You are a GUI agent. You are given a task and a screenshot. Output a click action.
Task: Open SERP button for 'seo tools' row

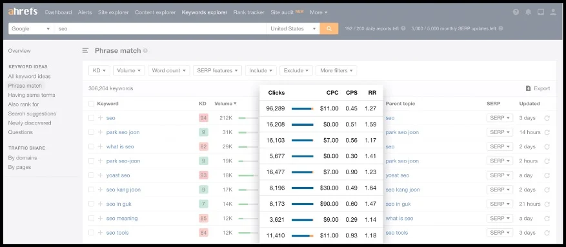click(x=500, y=233)
